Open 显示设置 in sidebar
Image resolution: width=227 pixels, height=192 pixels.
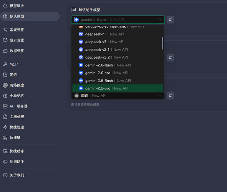coord(30,40)
